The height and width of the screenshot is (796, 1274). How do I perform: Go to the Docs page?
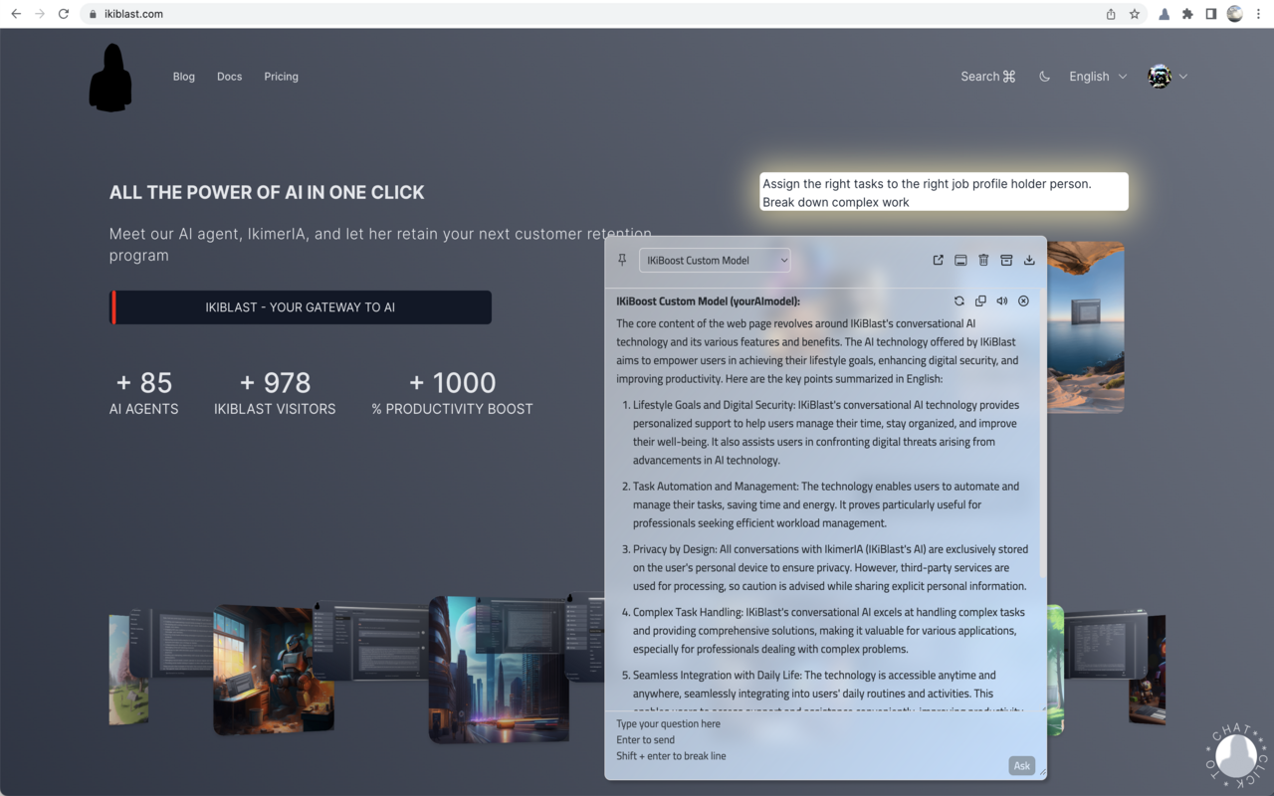click(x=230, y=77)
